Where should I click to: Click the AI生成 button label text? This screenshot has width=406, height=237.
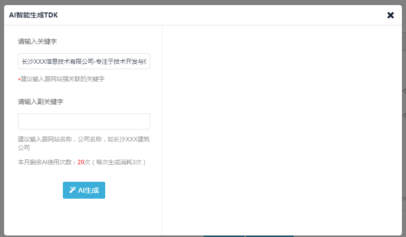tap(88, 191)
